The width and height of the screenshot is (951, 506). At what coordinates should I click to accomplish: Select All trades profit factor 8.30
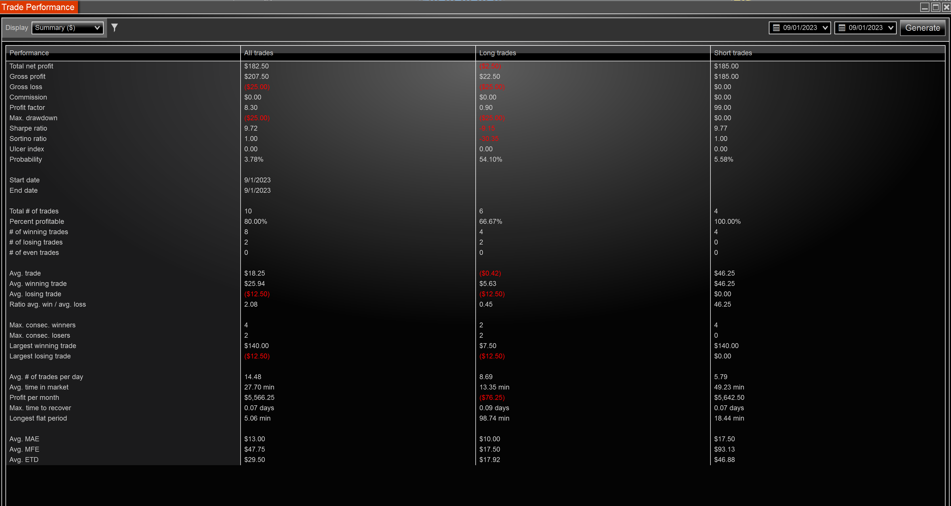pos(251,107)
